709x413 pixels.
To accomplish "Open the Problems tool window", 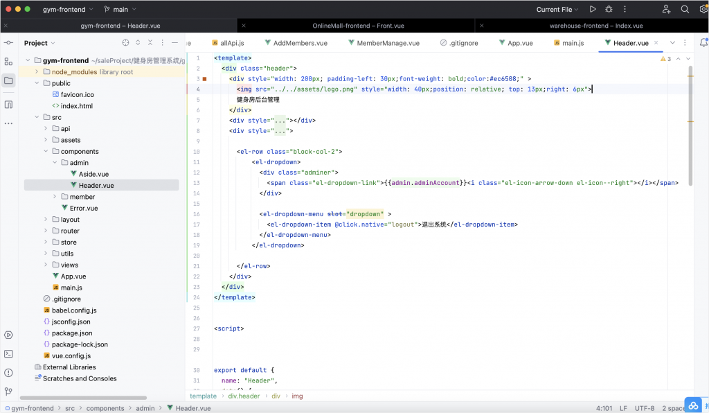I will click(x=8, y=372).
